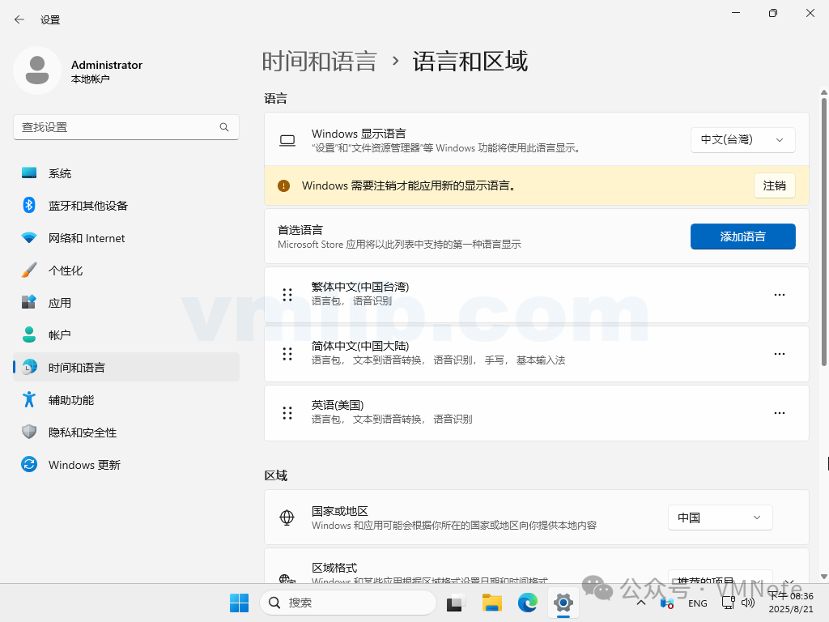Click the back arrow in Settings header
This screenshot has height=622, width=829.
(19, 19)
